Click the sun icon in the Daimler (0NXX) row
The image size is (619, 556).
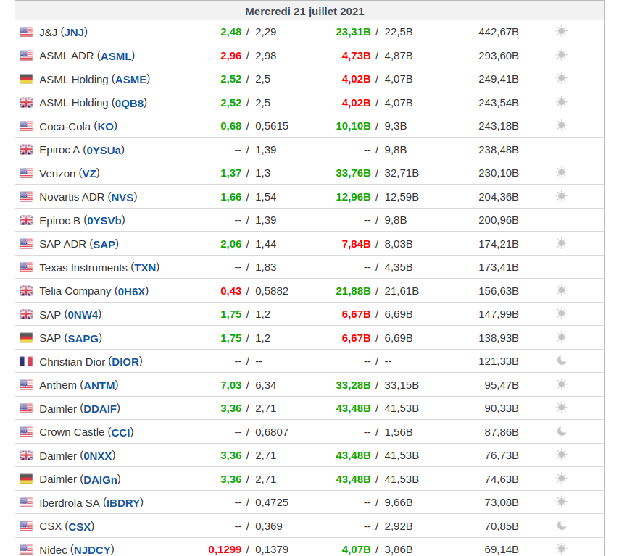coord(561,455)
